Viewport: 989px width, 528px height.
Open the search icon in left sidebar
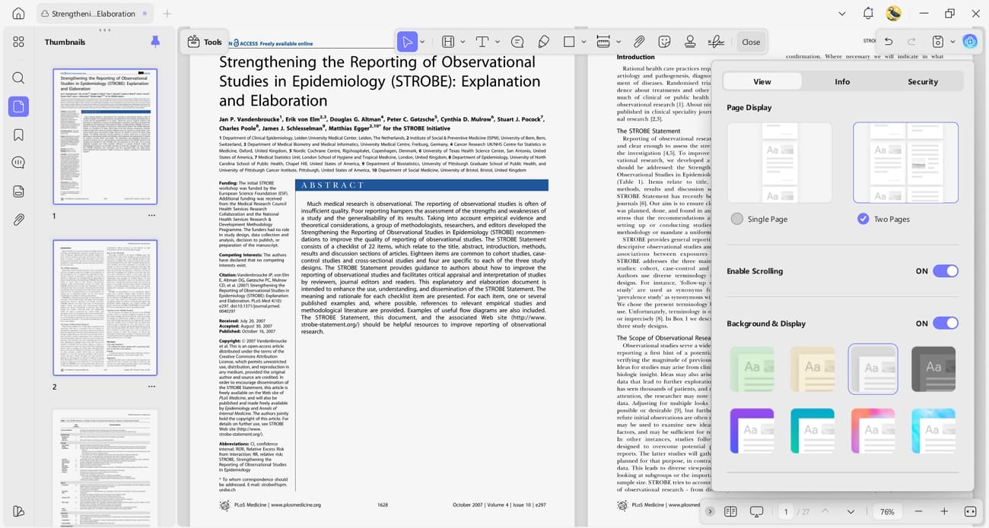coord(18,77)
